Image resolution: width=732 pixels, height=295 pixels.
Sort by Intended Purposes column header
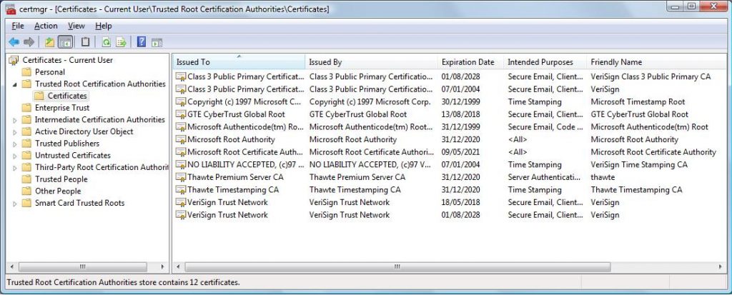tap(545, 61)
